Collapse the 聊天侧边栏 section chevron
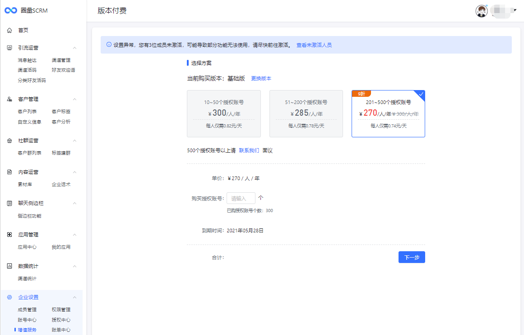Viewport: 524px width, 335px height. [75, 204]
